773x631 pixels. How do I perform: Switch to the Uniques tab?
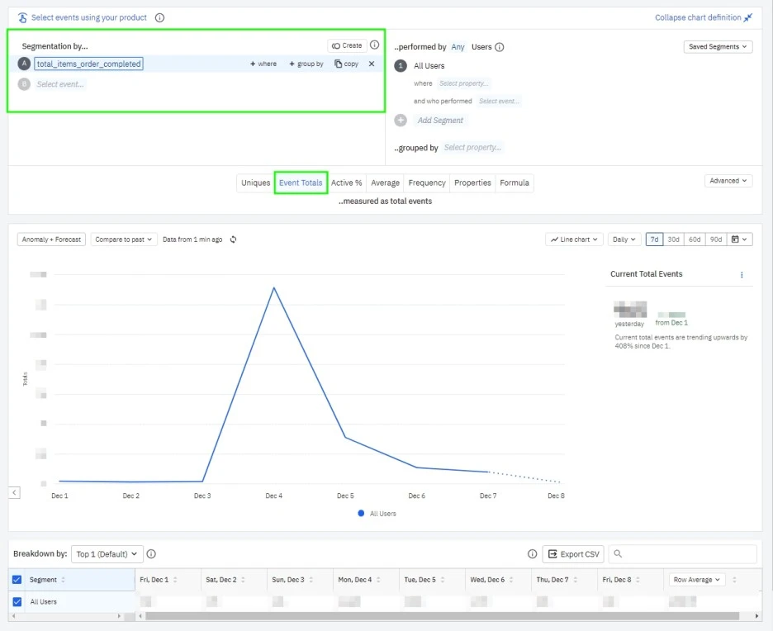[255, 183]
